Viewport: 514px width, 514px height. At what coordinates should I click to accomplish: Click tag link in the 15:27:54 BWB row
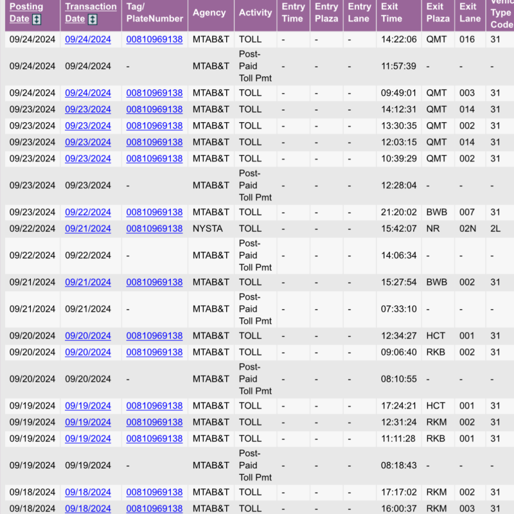tap(154, 282)
